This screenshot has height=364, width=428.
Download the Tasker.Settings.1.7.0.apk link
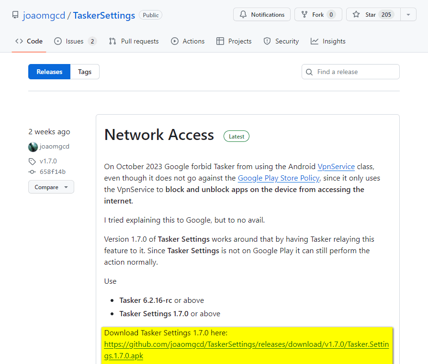point(247,350)
